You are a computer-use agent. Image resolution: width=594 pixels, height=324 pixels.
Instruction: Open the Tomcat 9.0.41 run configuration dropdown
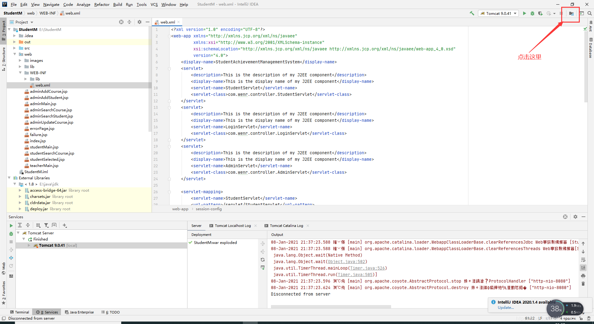[x=498, y=13]
